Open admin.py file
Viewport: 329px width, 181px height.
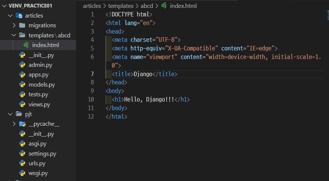[x=40, y=65]
